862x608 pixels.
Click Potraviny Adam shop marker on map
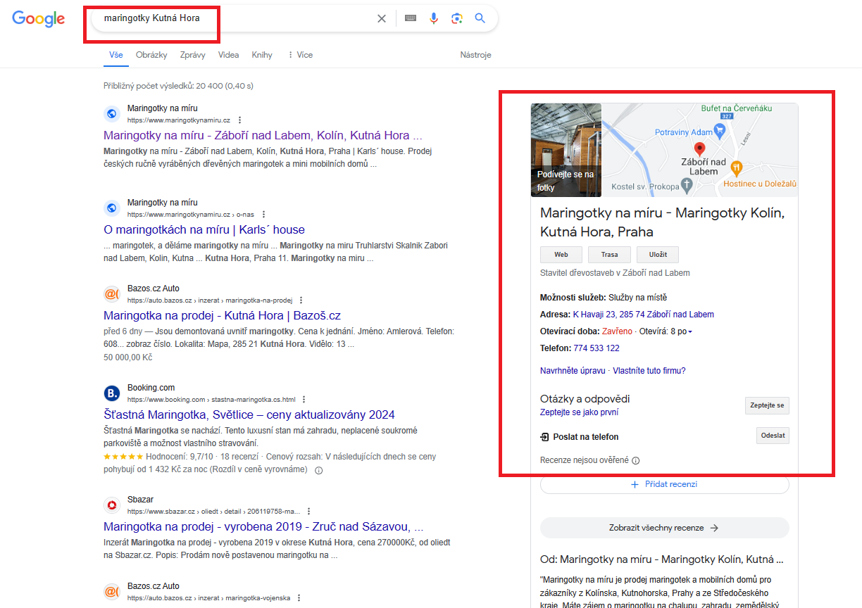tap(719, 131)
